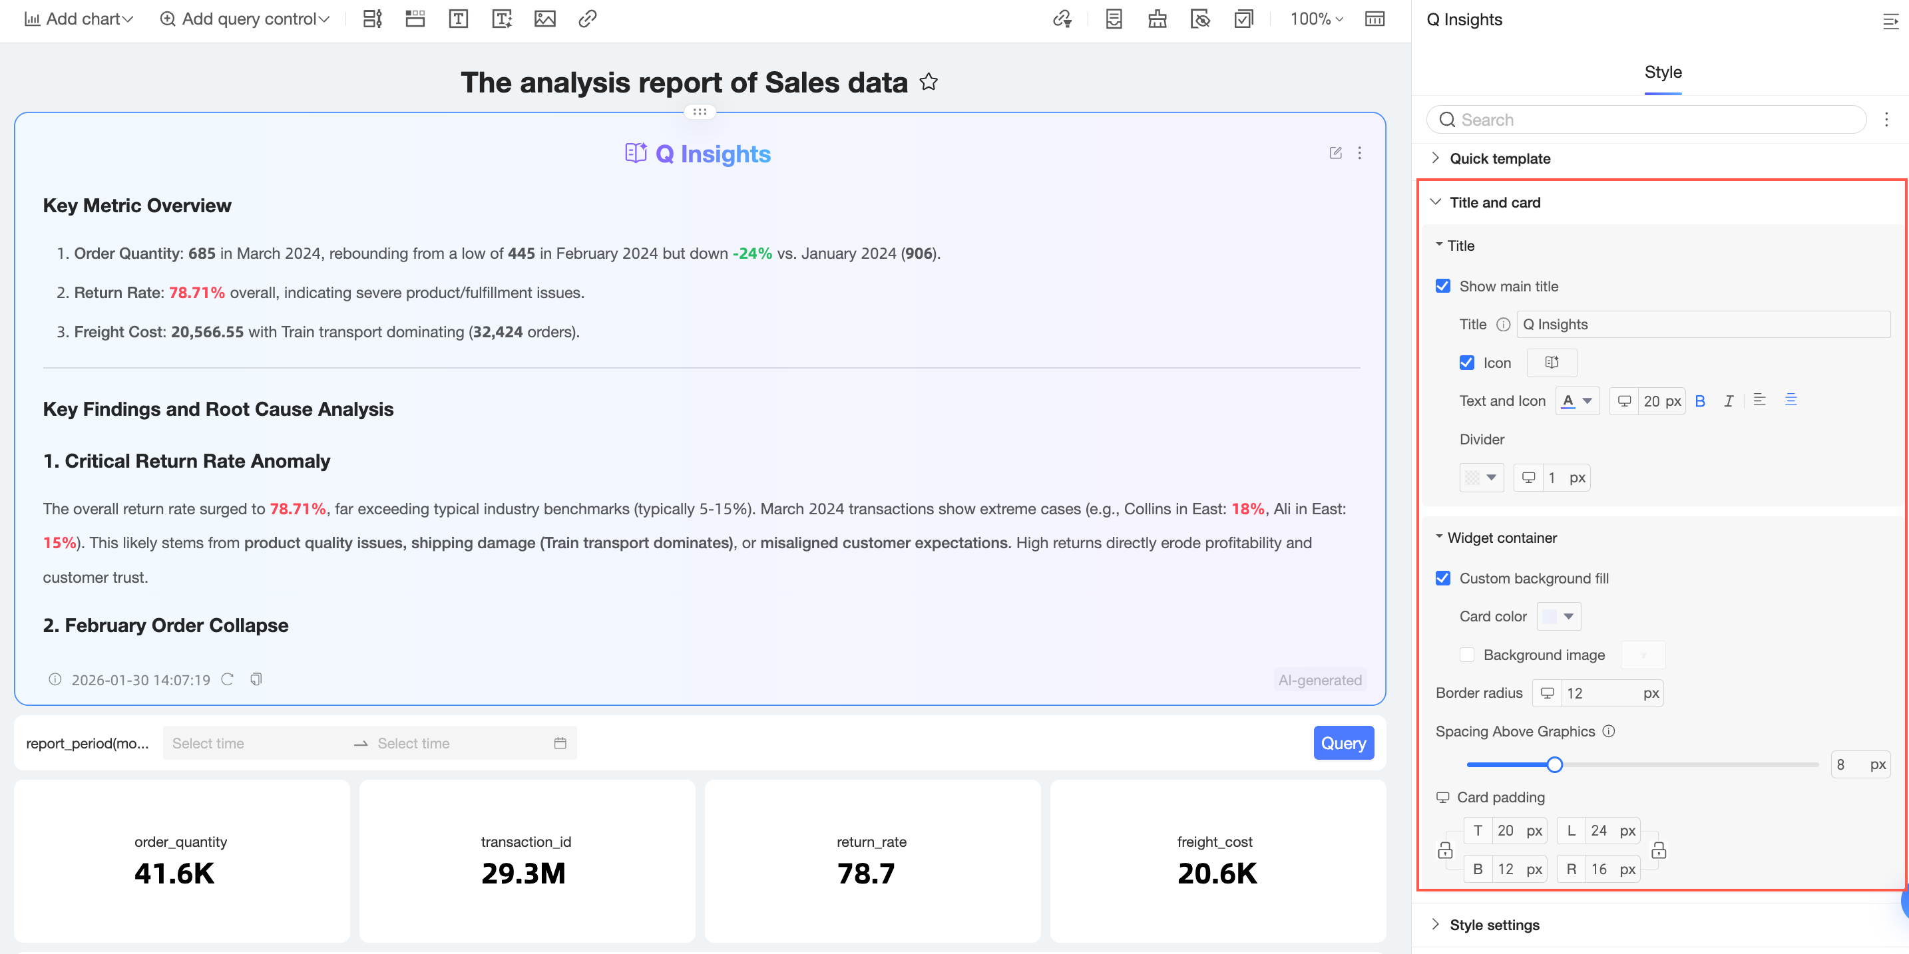The image size is (1909, 954).
Task: Click the refresh icon next to timestamp
Action: click(x=228, y=679)
